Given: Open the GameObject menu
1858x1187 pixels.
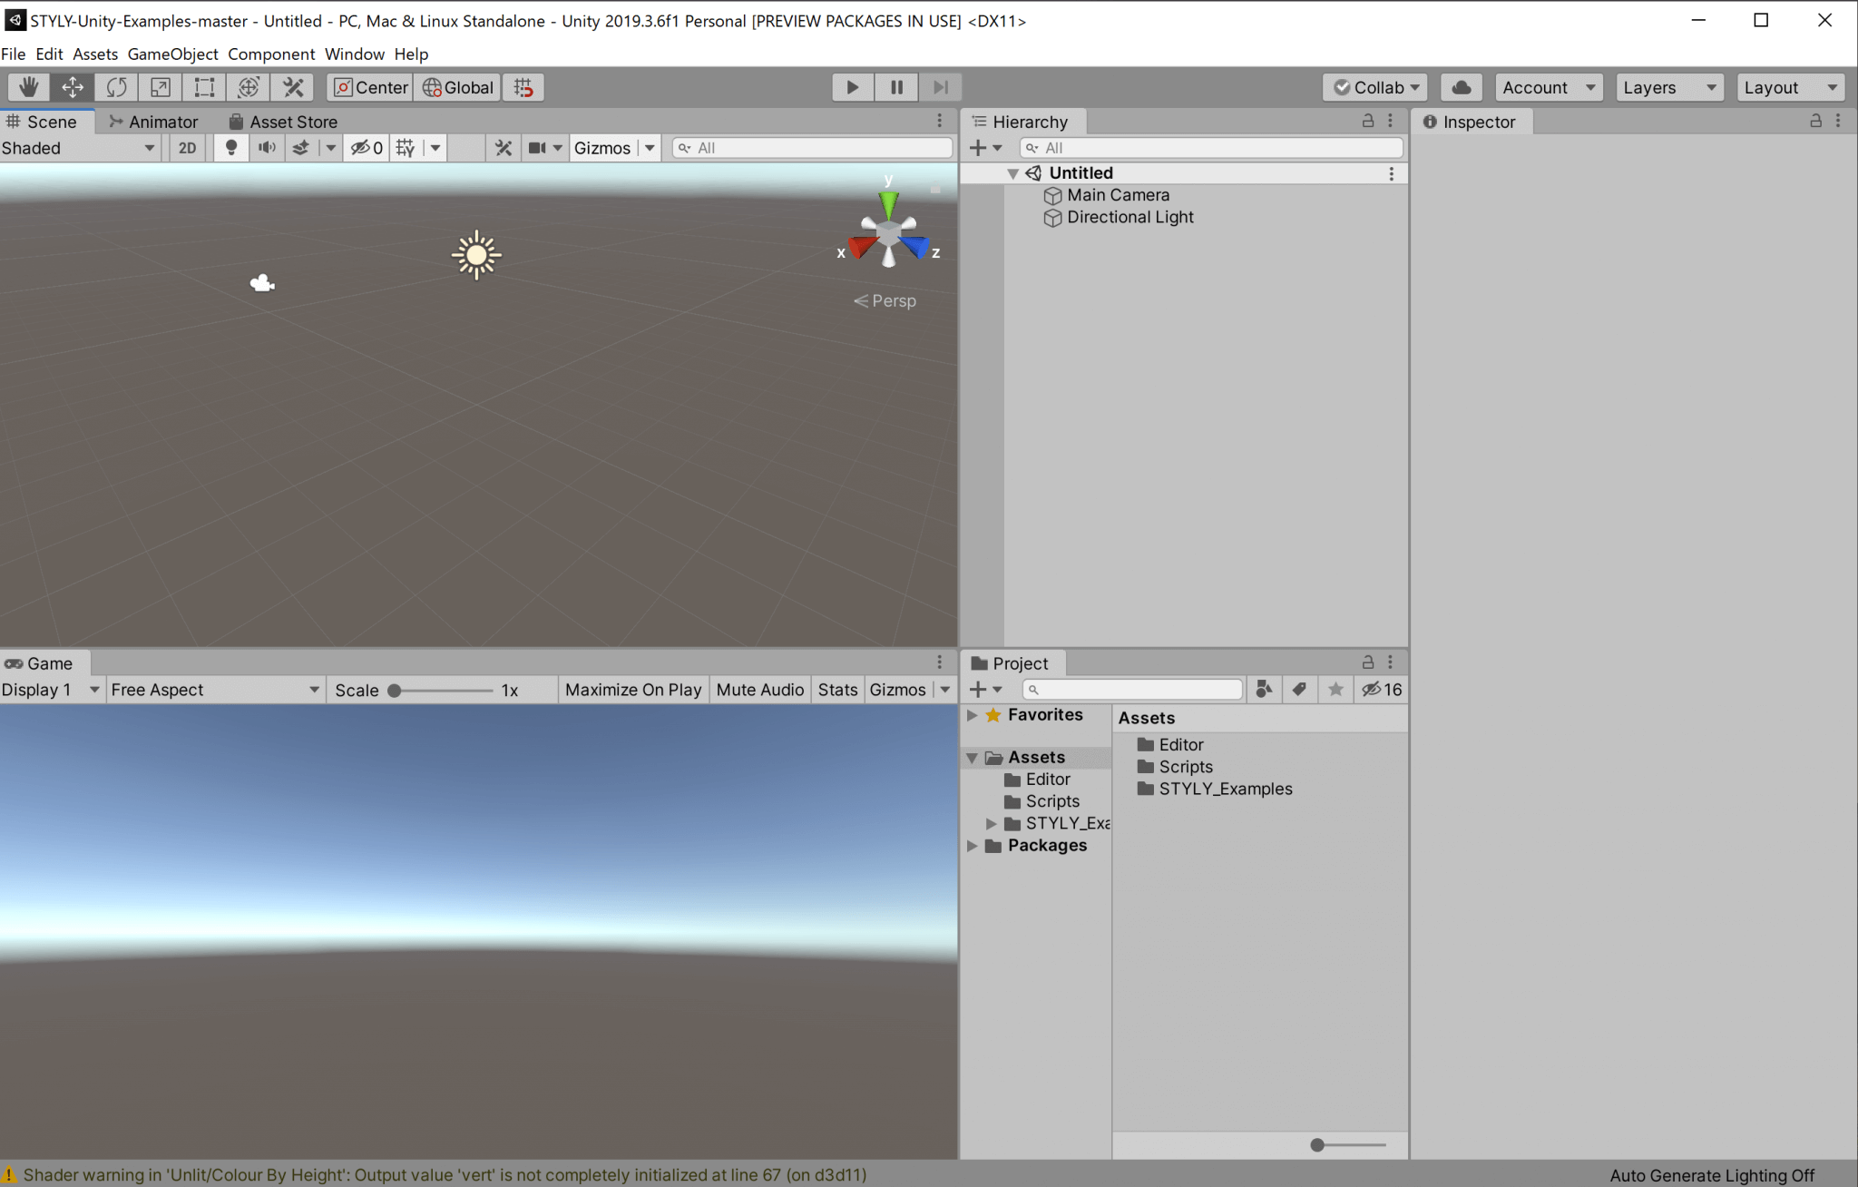Looking at the screenshot, I should (x=172, y=54).
